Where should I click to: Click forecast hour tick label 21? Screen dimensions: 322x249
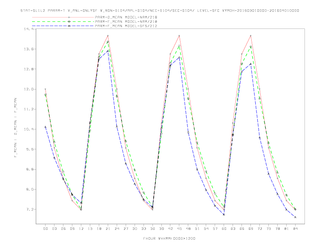coord(108,229)
